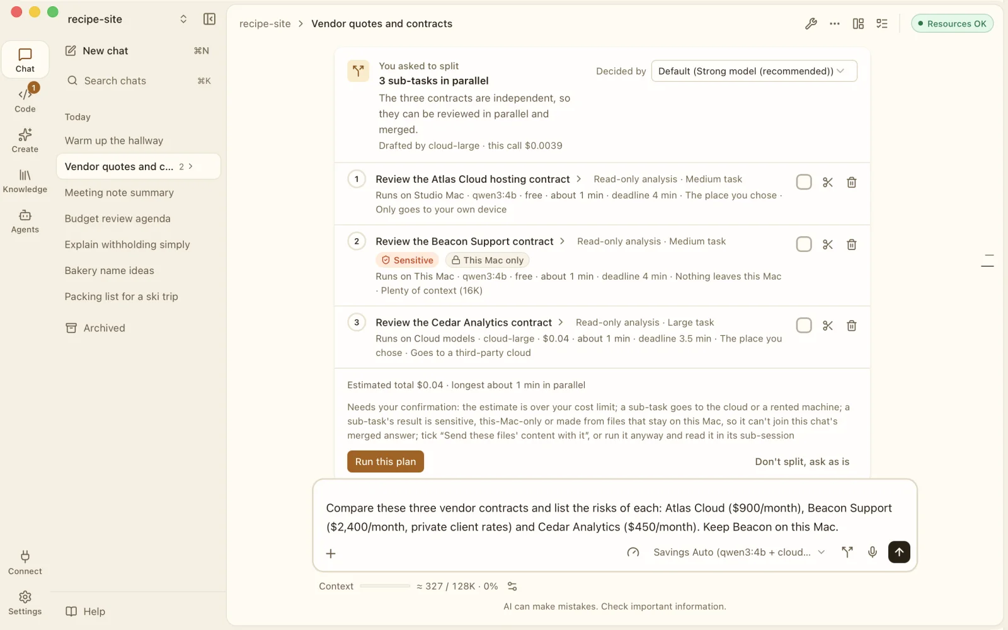Tick the Beacon Support sub-task checkbox
The height and width of the screenshot is (630, 1008).
click(x=804, y=244)
